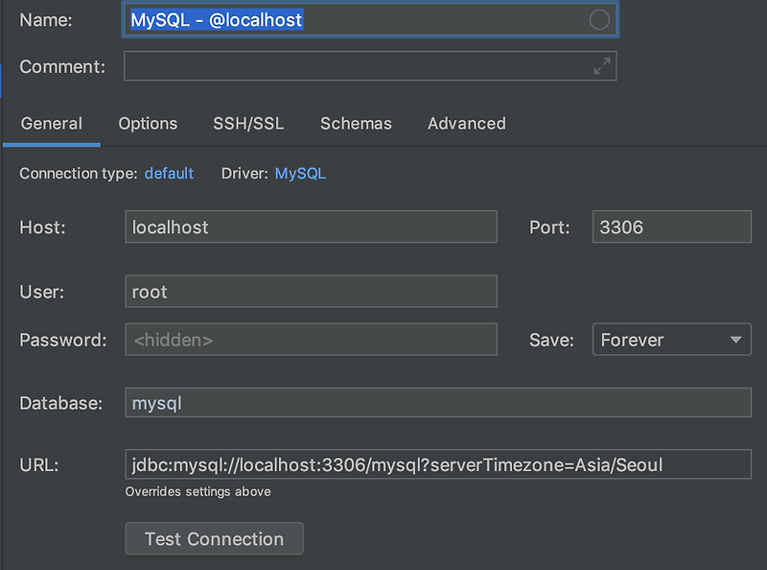Focus the hidden Password field
Screen dimensions: 767x570
pyautogui.click(x=311, y=340)
